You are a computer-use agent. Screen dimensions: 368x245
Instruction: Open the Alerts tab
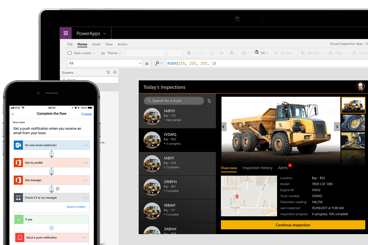click(283, 168)
